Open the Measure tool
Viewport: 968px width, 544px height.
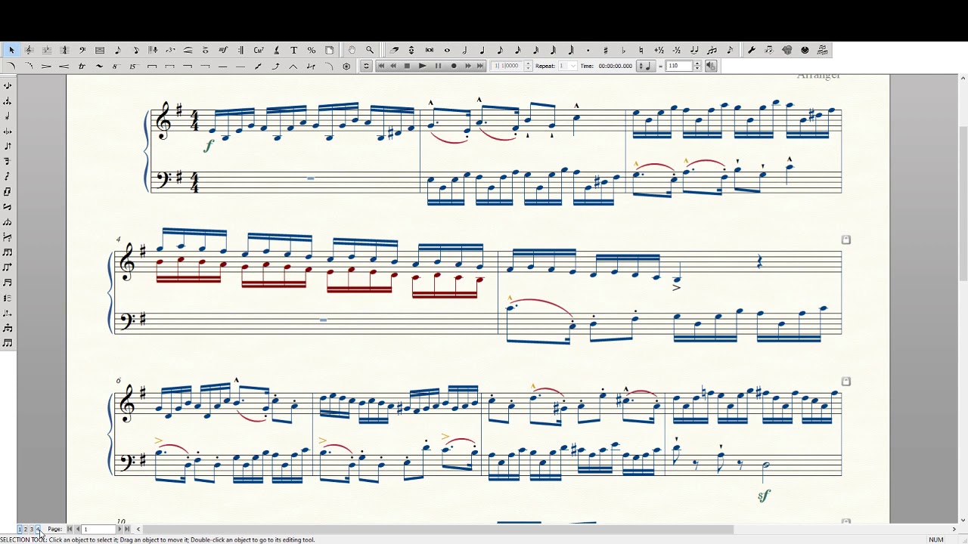(100, 50)
